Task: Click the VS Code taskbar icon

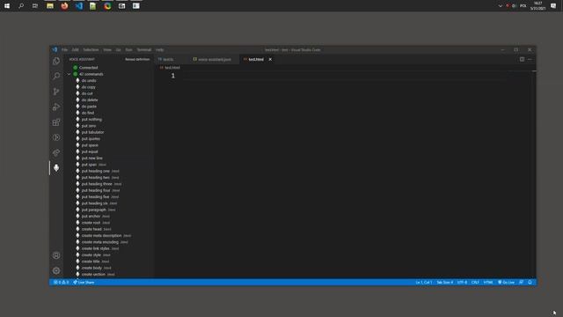Action: (78, 6)
